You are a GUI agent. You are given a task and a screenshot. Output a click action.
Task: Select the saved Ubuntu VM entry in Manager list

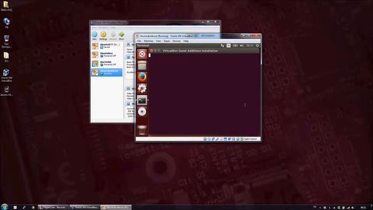107,46
